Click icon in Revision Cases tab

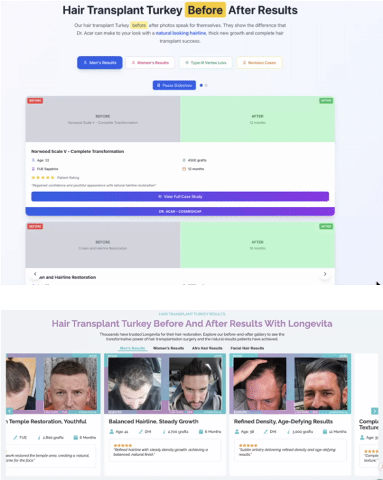pyautogui.click(x=244, y=62)
